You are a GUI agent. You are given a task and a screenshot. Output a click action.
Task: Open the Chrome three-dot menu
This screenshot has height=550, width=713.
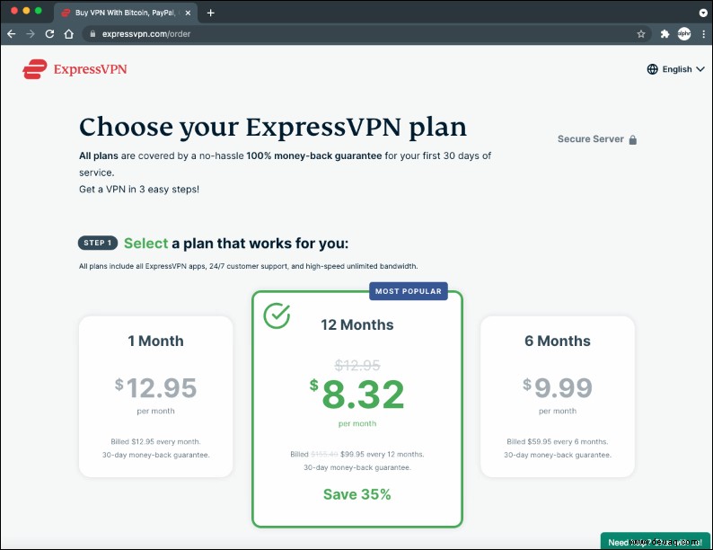704,34
